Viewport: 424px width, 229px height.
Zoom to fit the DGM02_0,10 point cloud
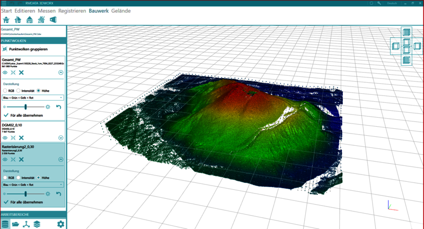point(13,138)
